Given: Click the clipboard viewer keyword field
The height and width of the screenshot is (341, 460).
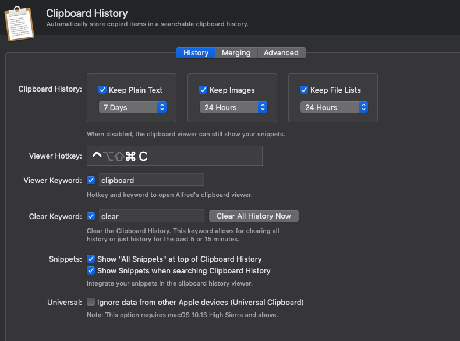Looking at the screenshot, I should (151, 180).
